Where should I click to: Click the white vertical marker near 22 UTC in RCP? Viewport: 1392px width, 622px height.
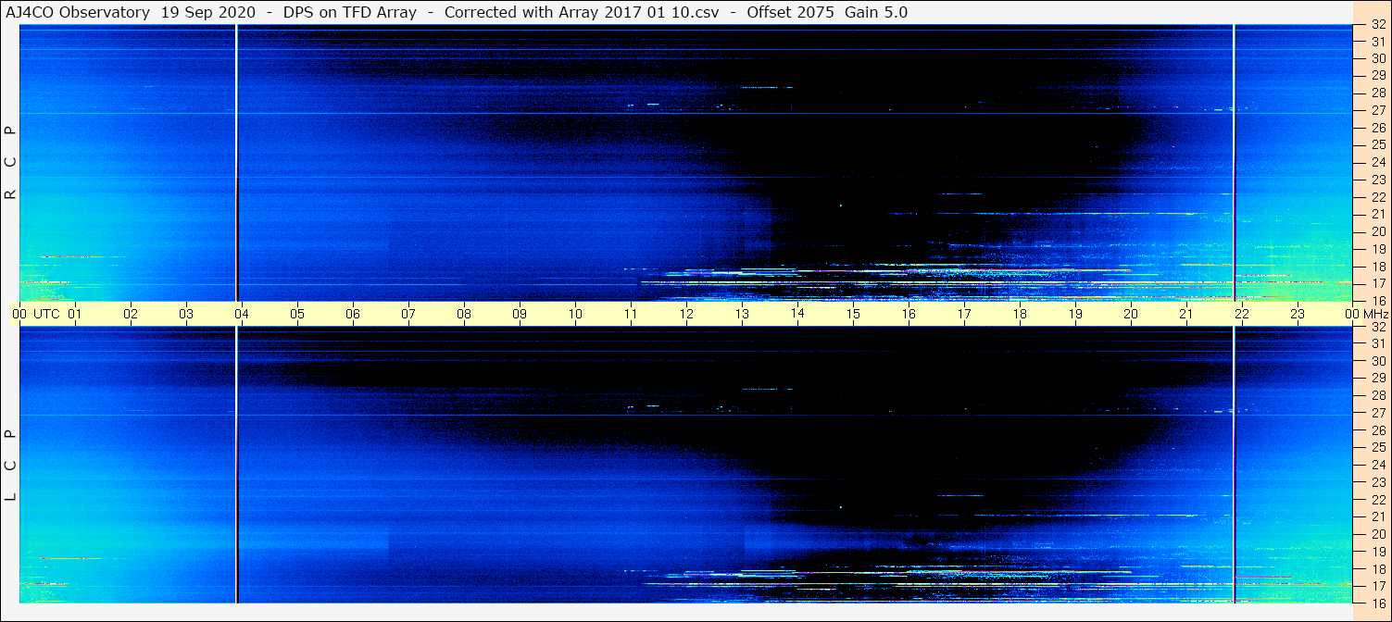1235,163
